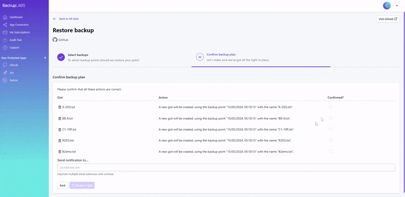
Task: Click the database icon beside K-2SO.txt
Action: coord(60,107)
